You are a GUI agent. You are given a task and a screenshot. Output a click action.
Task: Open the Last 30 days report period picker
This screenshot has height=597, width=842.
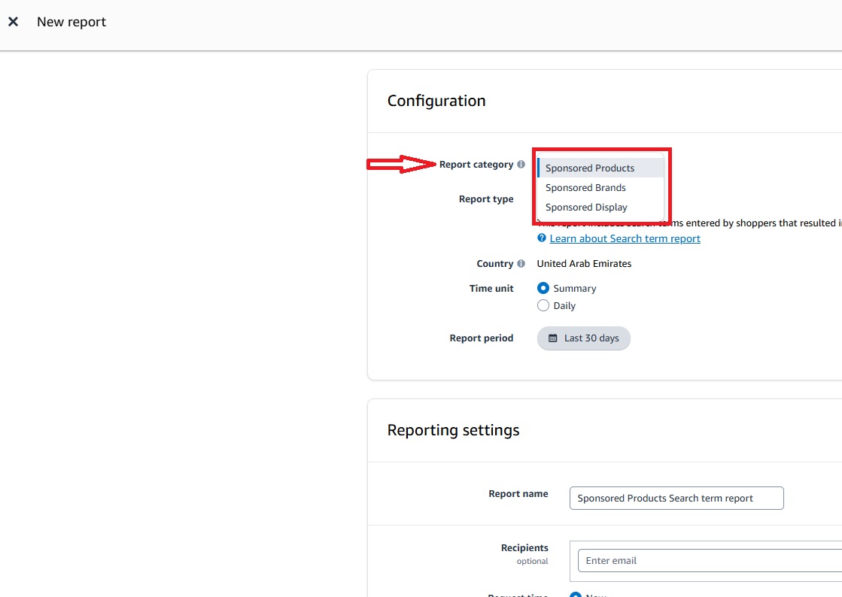pyautogui.click(x=584, y=338)
